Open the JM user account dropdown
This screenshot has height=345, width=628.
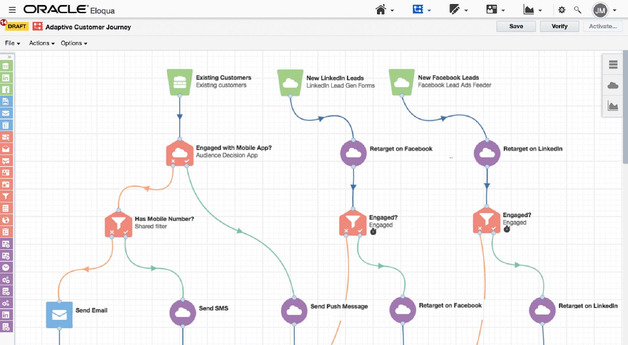pyautogui.click(x=614, y=11)
